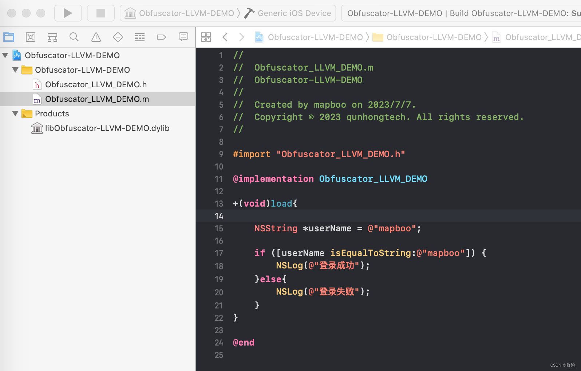581x371 pixels.
Task: Click line number 14 in gutter
Action: click(x=219, y=216)
